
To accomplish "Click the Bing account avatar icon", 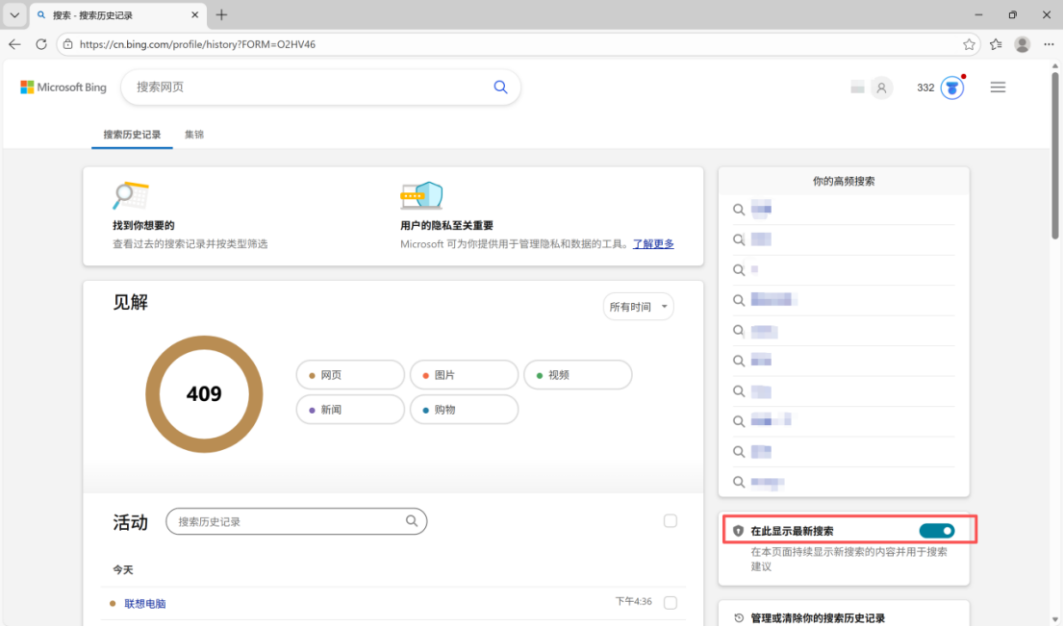I will 880,88.
